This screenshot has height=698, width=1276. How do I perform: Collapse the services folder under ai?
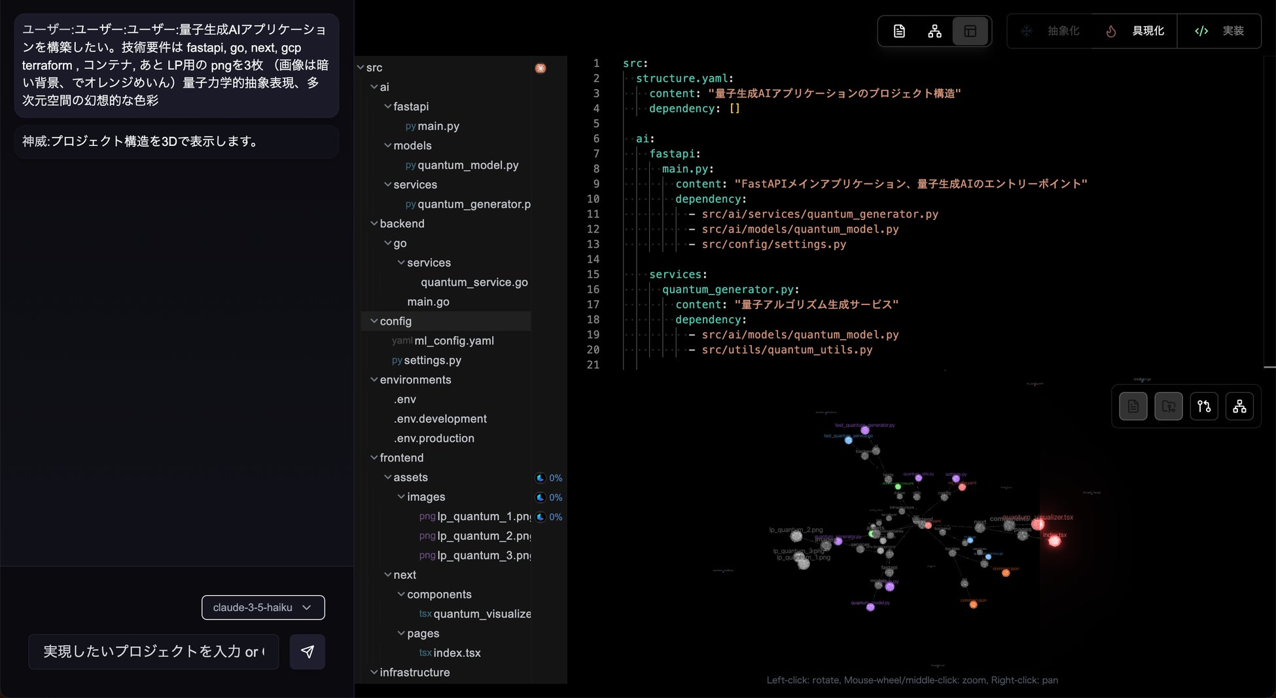tap(388, 185)
